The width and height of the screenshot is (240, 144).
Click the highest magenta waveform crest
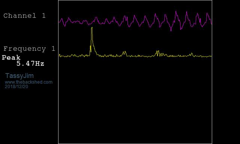(x=176, y=12)
